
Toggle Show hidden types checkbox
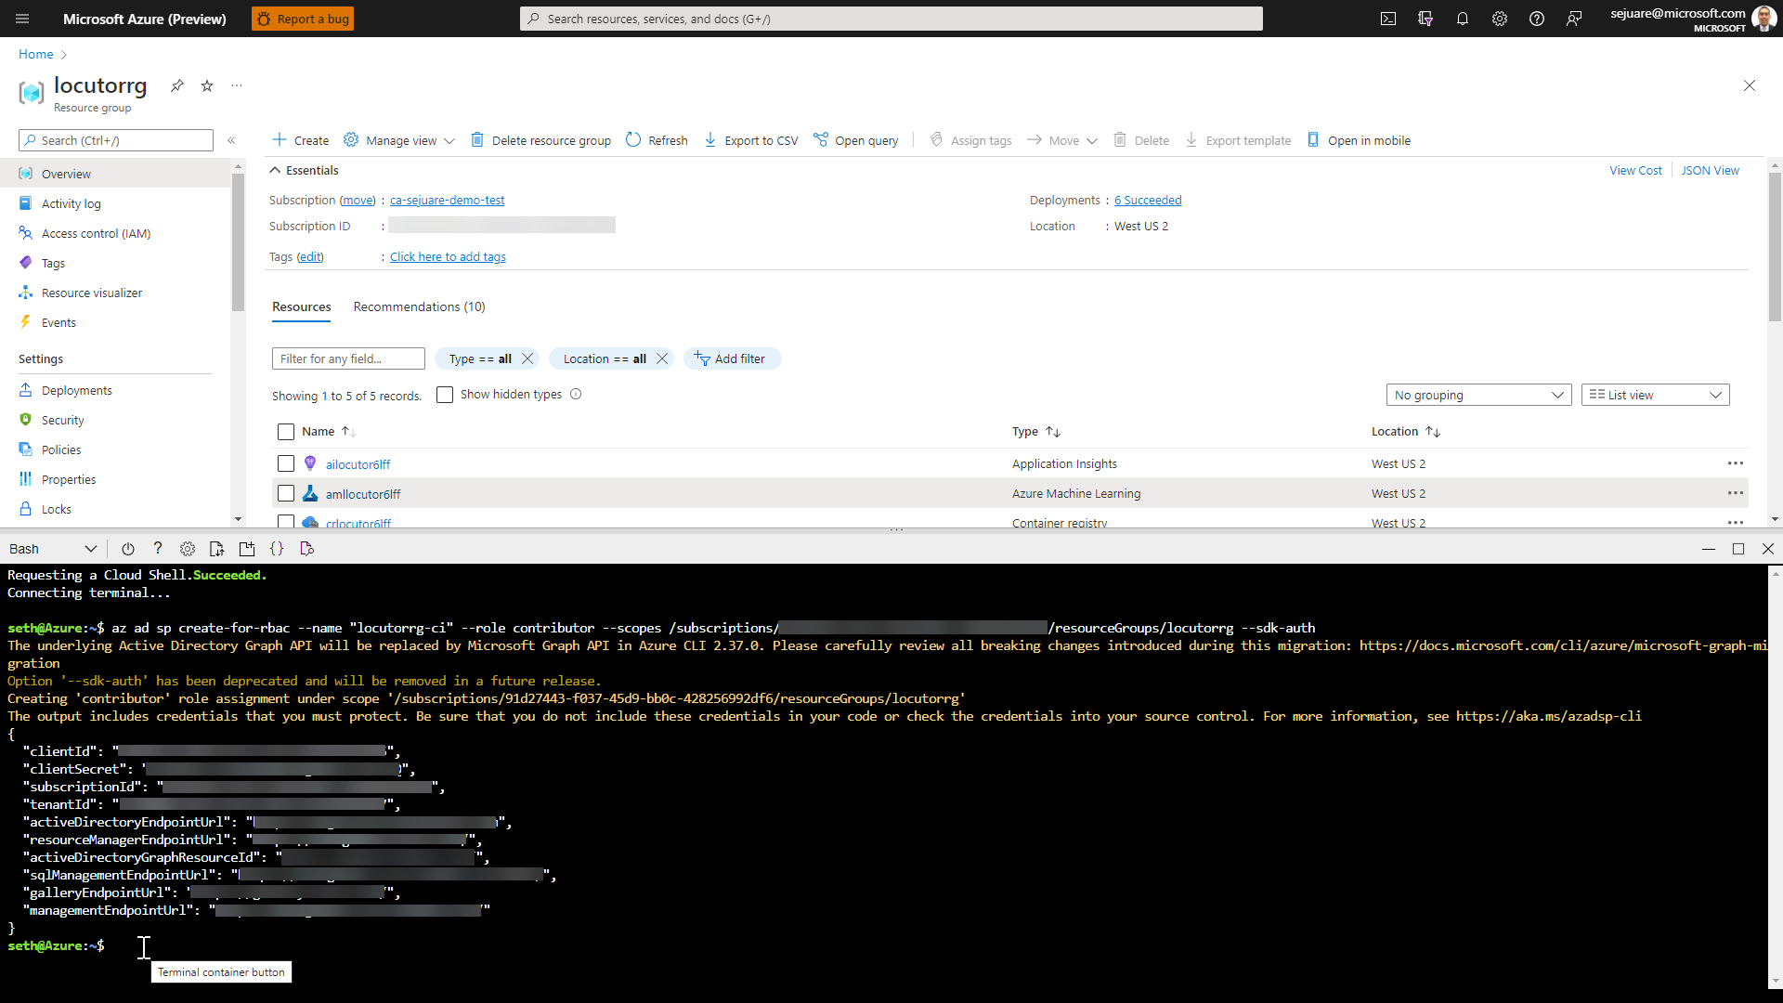tap(446, 395)
